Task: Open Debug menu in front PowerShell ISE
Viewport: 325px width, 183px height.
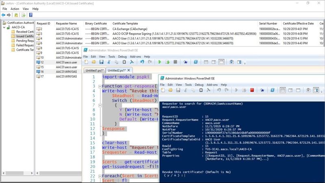Action: (x=199, y=85)
